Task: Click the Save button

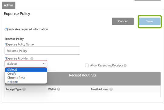Action: click(150, 21)
